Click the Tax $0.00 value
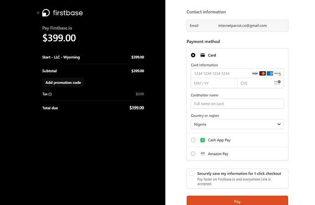This screenshot has width=315, height=205. click(x=140, y=94)
